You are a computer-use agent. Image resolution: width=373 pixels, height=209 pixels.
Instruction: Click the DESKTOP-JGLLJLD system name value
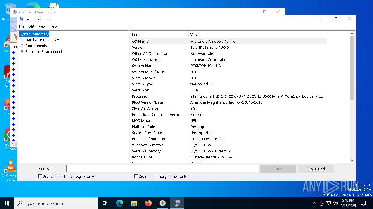click(205, 66)
